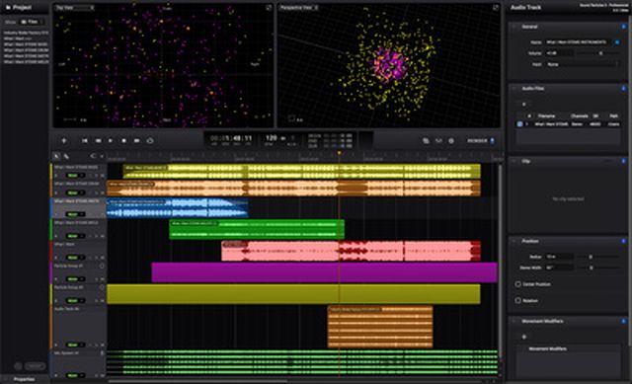Screen dimensions: 632x384
Task: Jump to the start of the timeline
Action: pos(85,140)
